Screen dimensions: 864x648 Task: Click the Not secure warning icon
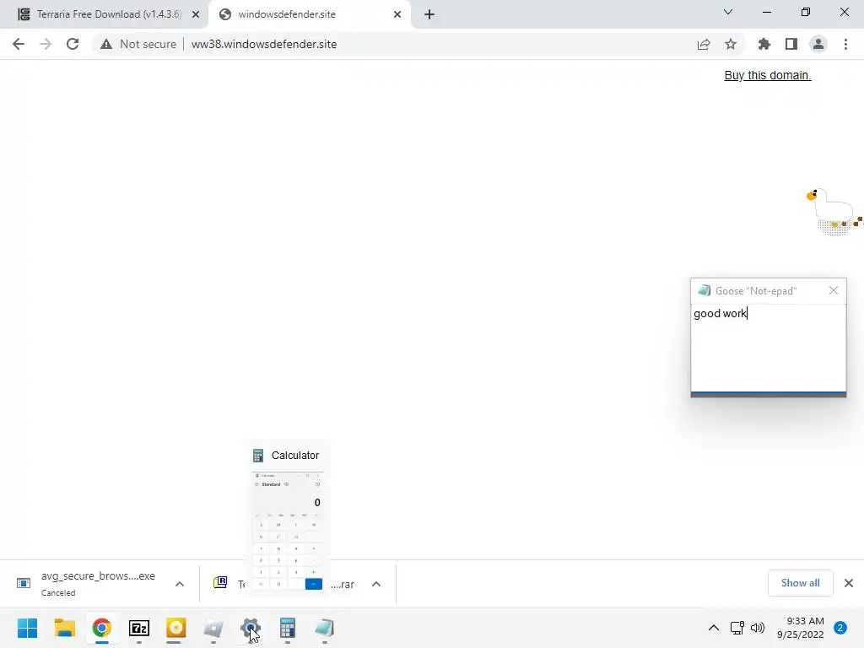pos(105,44)
